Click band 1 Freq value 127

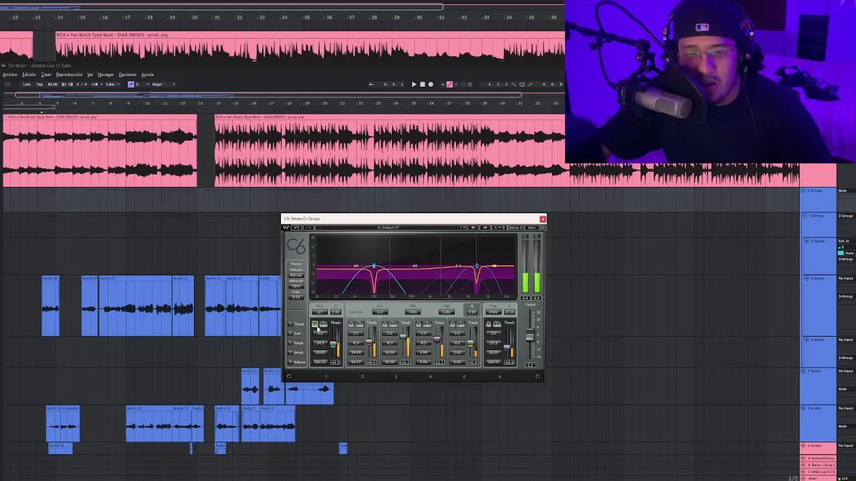coord(320,312)
